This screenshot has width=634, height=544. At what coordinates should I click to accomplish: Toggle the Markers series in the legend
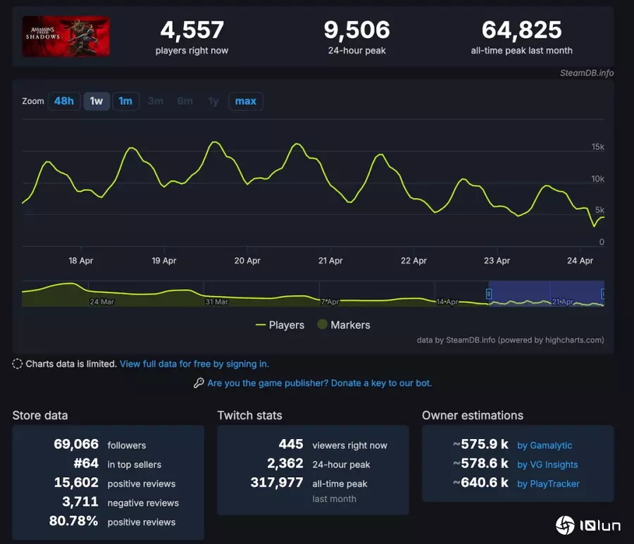click(350, 325)
